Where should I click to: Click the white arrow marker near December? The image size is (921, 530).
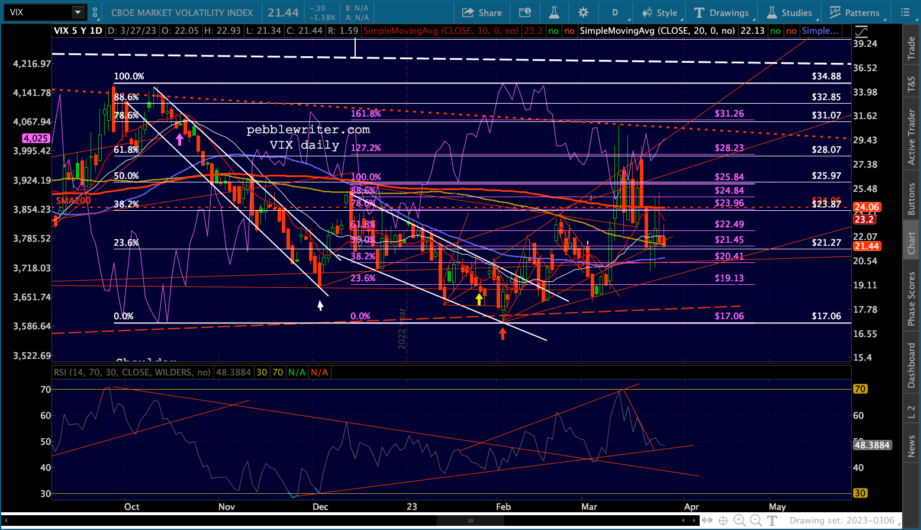pos(320,305)
